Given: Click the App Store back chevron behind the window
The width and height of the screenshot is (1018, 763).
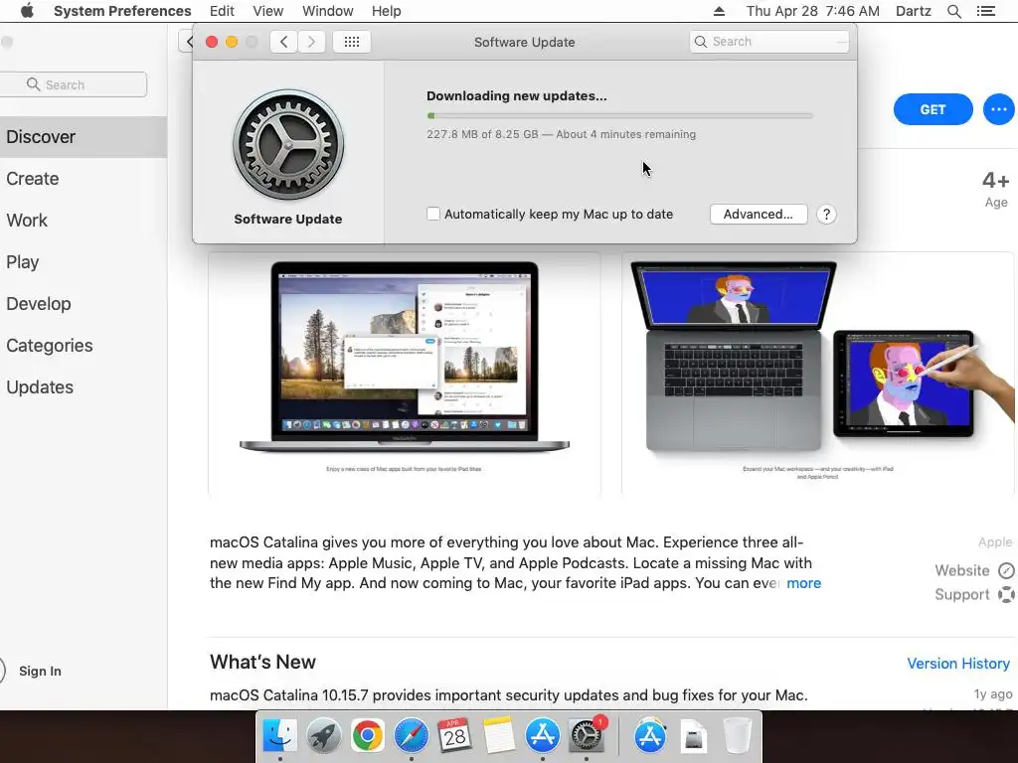Looking at the screenshot, I should (188, 42).
